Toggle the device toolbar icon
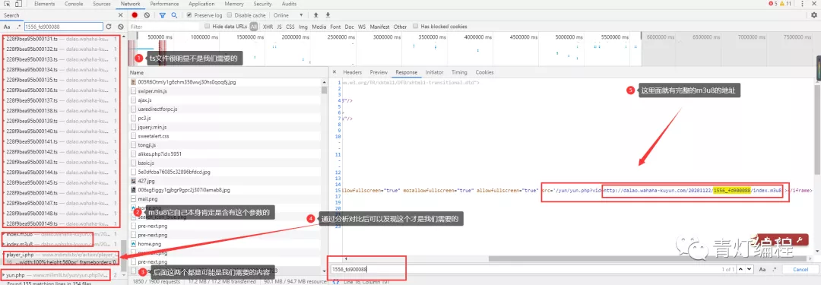The height and width of the screenshot is (285, 821). [18, 4]
